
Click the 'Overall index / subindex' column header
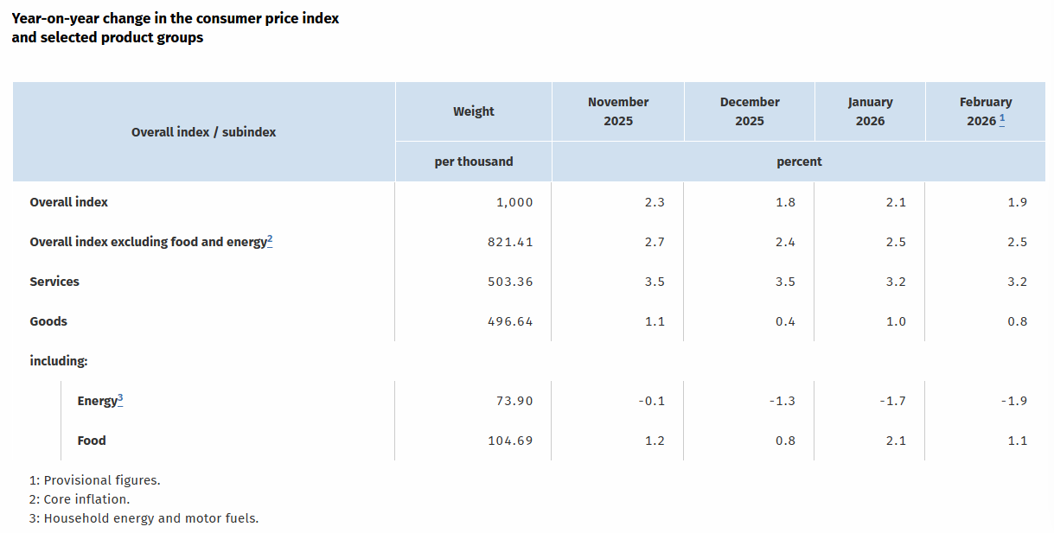(204, 132)
